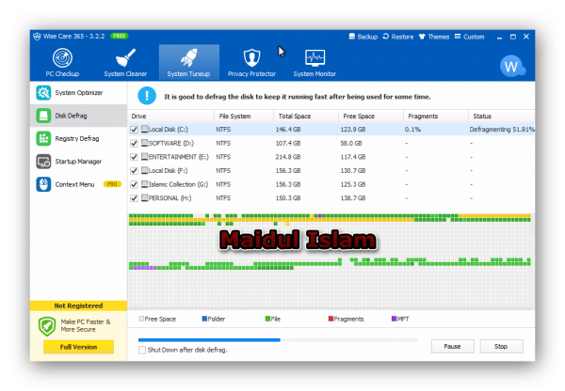Image resolution: width=565 pixels, height=391 pixels.
Task: Sort by Status column header
Action: coord(502,117)
